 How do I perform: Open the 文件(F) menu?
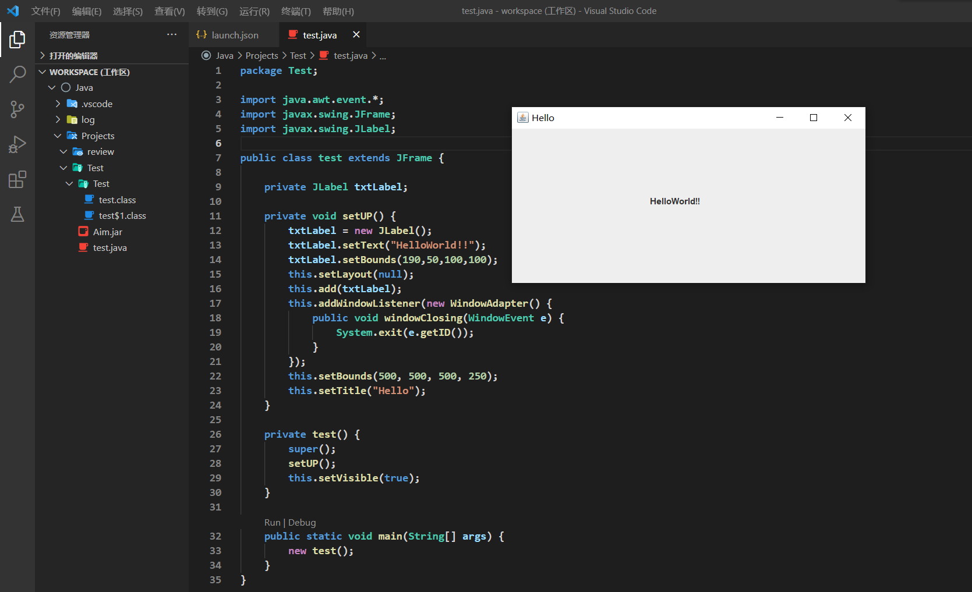coord(45,11)
